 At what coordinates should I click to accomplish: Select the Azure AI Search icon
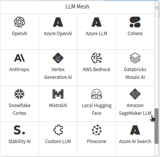click(x=135, y=130)
